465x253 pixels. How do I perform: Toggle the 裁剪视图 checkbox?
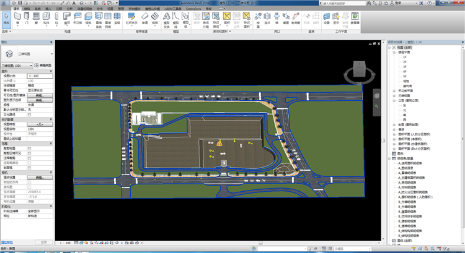29,148
